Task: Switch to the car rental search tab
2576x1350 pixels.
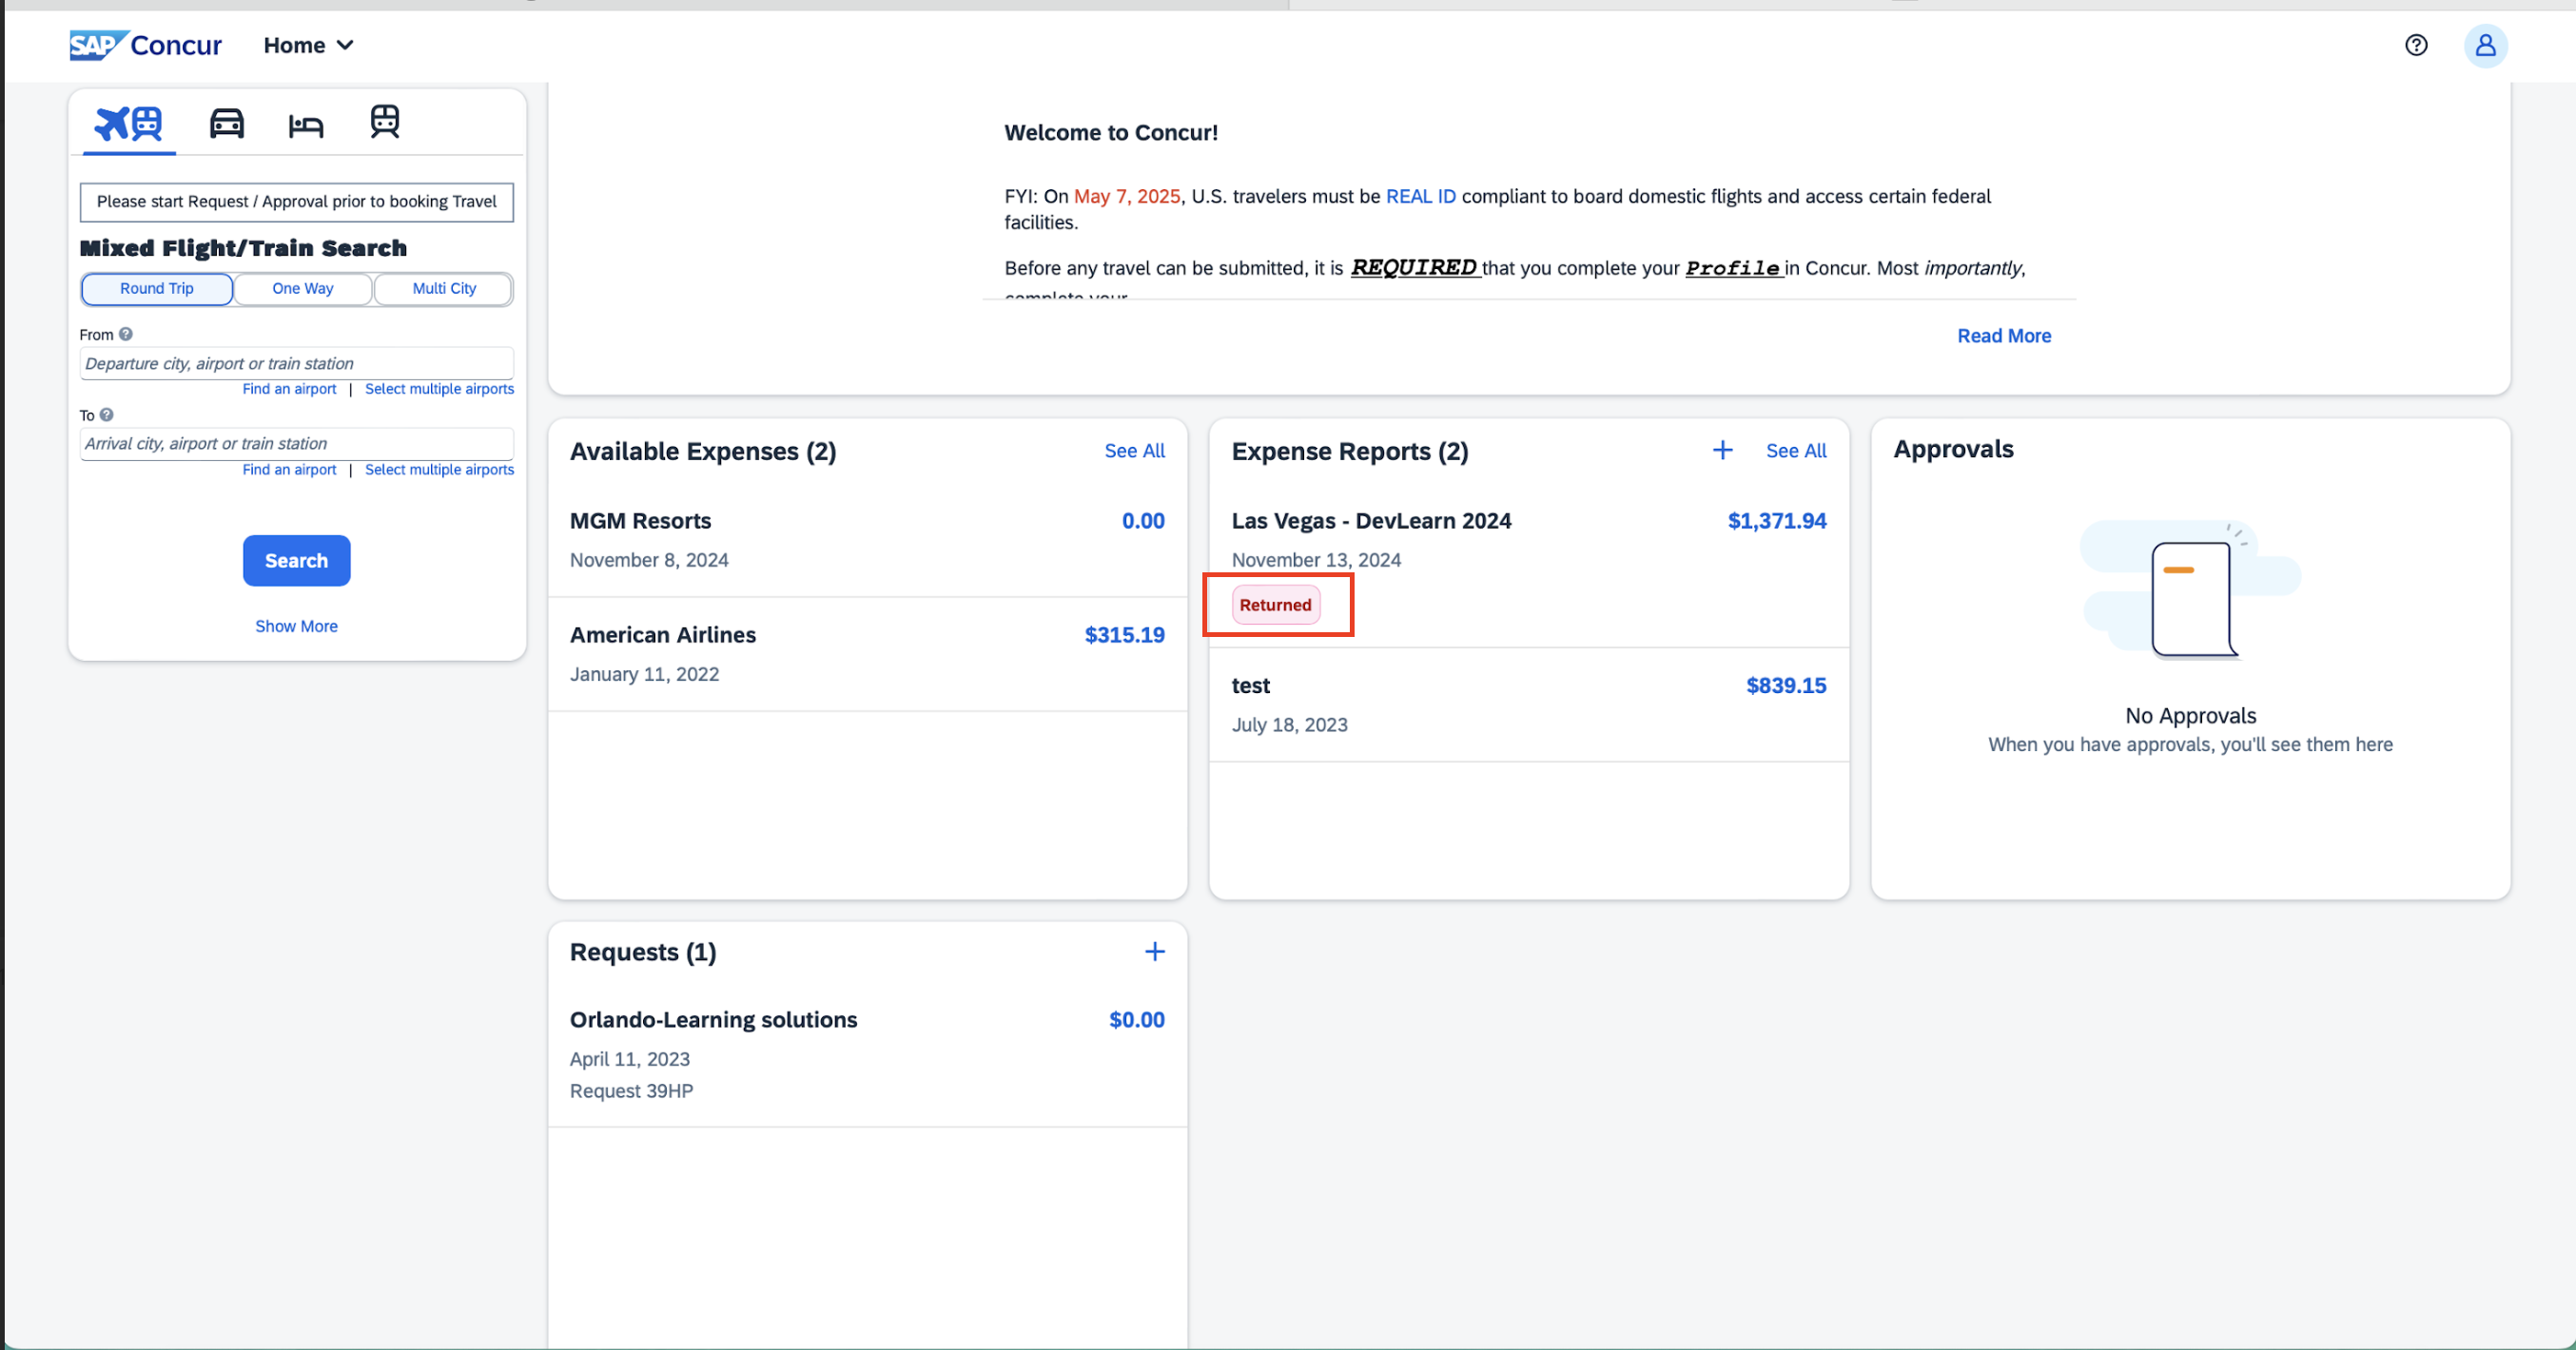Action: point(227,123)
